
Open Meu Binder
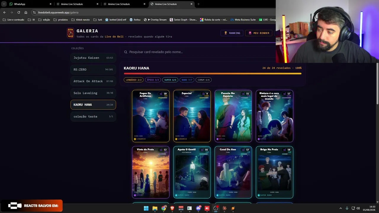tap(258, 33)
